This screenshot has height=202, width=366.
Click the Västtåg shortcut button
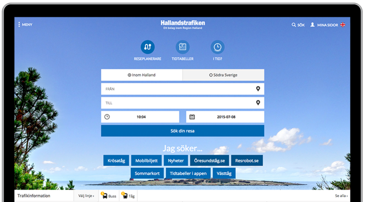(x=224, y=173)
